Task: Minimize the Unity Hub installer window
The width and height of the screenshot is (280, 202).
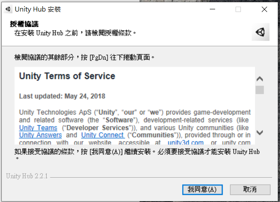Action: click(x=212, y=9)
